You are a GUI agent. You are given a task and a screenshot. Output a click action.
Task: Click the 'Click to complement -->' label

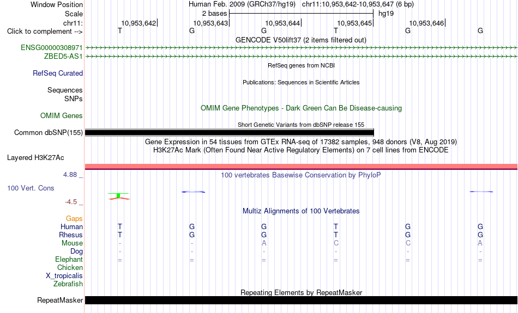45,32
